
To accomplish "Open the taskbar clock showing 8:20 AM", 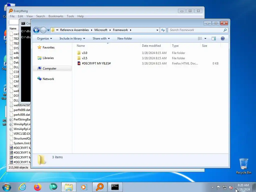I will pos(243,187).
